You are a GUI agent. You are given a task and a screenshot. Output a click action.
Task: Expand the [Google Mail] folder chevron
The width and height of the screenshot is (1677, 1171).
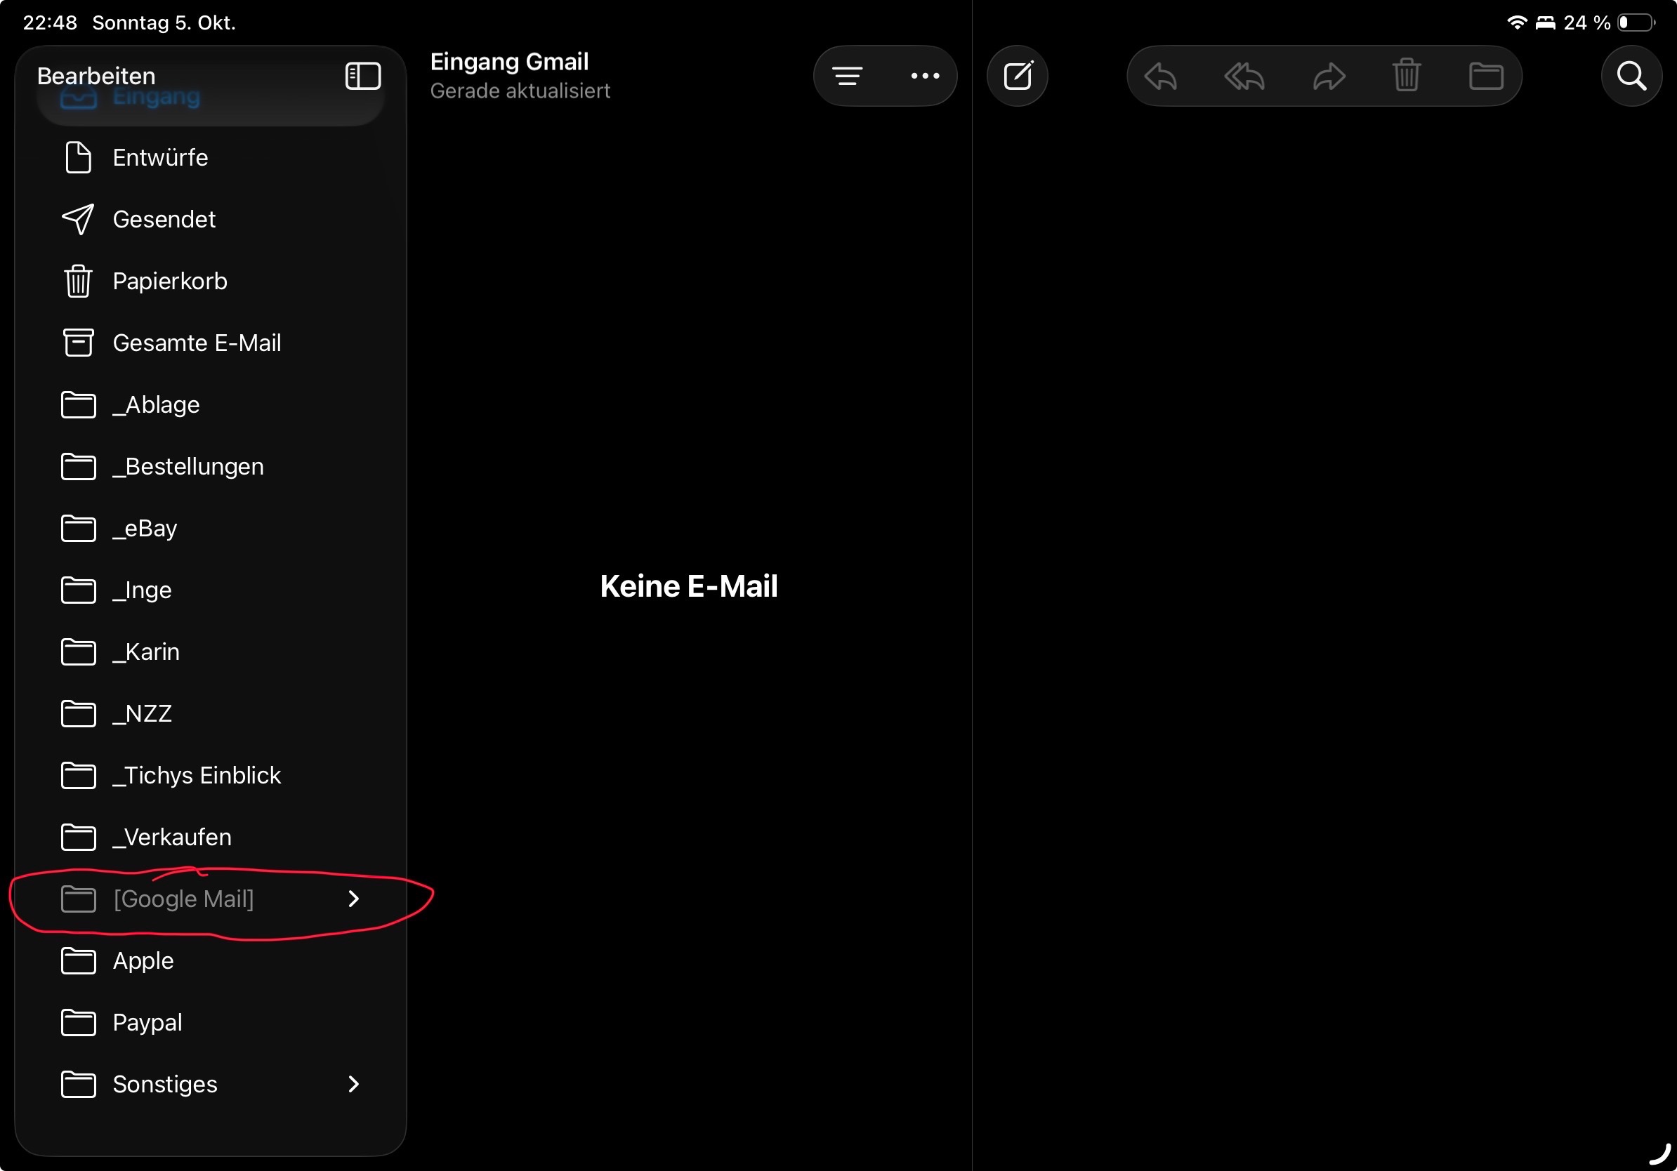tap(353, 899)
